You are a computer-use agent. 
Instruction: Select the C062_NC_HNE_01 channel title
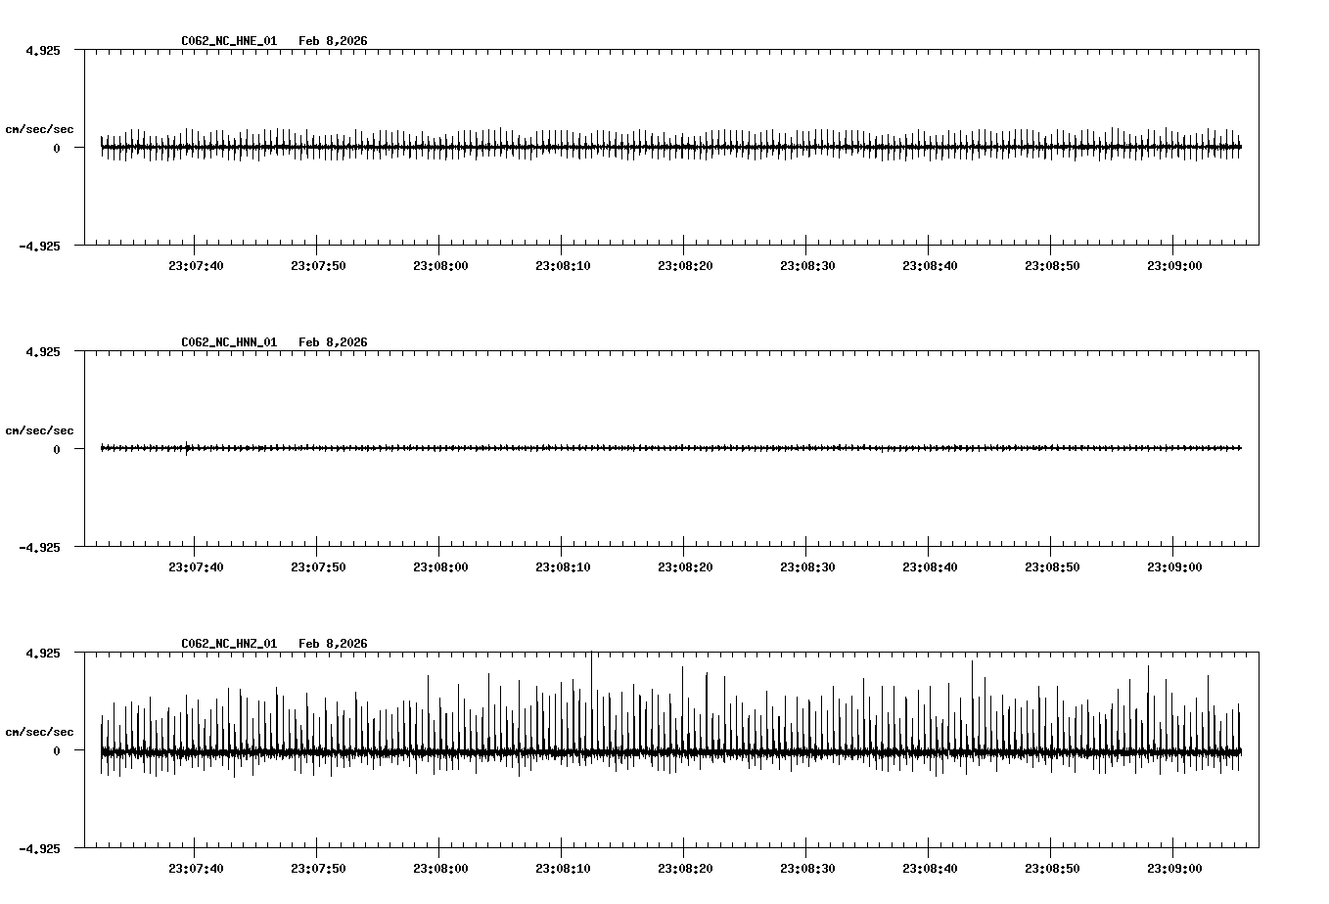click(227, 41)
